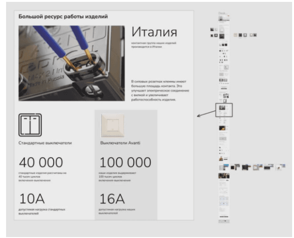Click the "Desk..." frame label above page overview
294x238 pixels.
[x=223, y=13]
